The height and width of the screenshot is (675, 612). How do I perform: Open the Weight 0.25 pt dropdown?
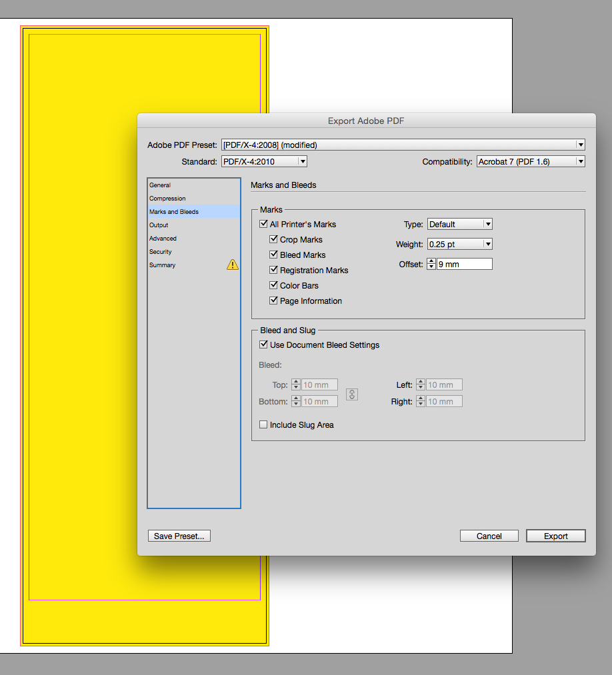pyautogui.click(x=459, y=244)
